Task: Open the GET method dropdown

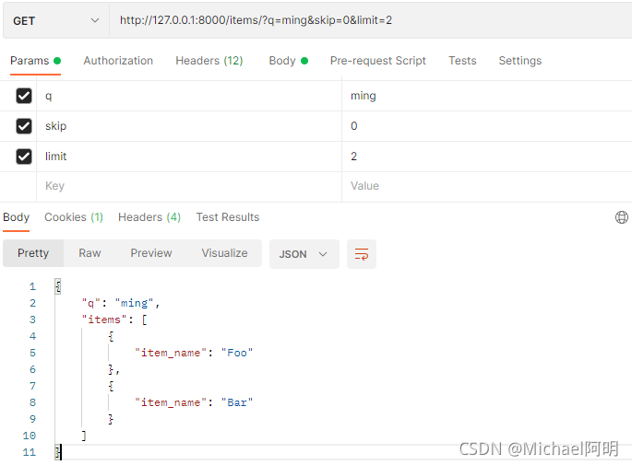Action: [x=56, y=20]
